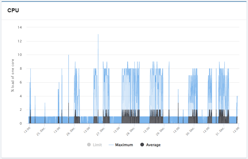
Task: Click the 0 value on y-axis
Action: click(21, 123)
